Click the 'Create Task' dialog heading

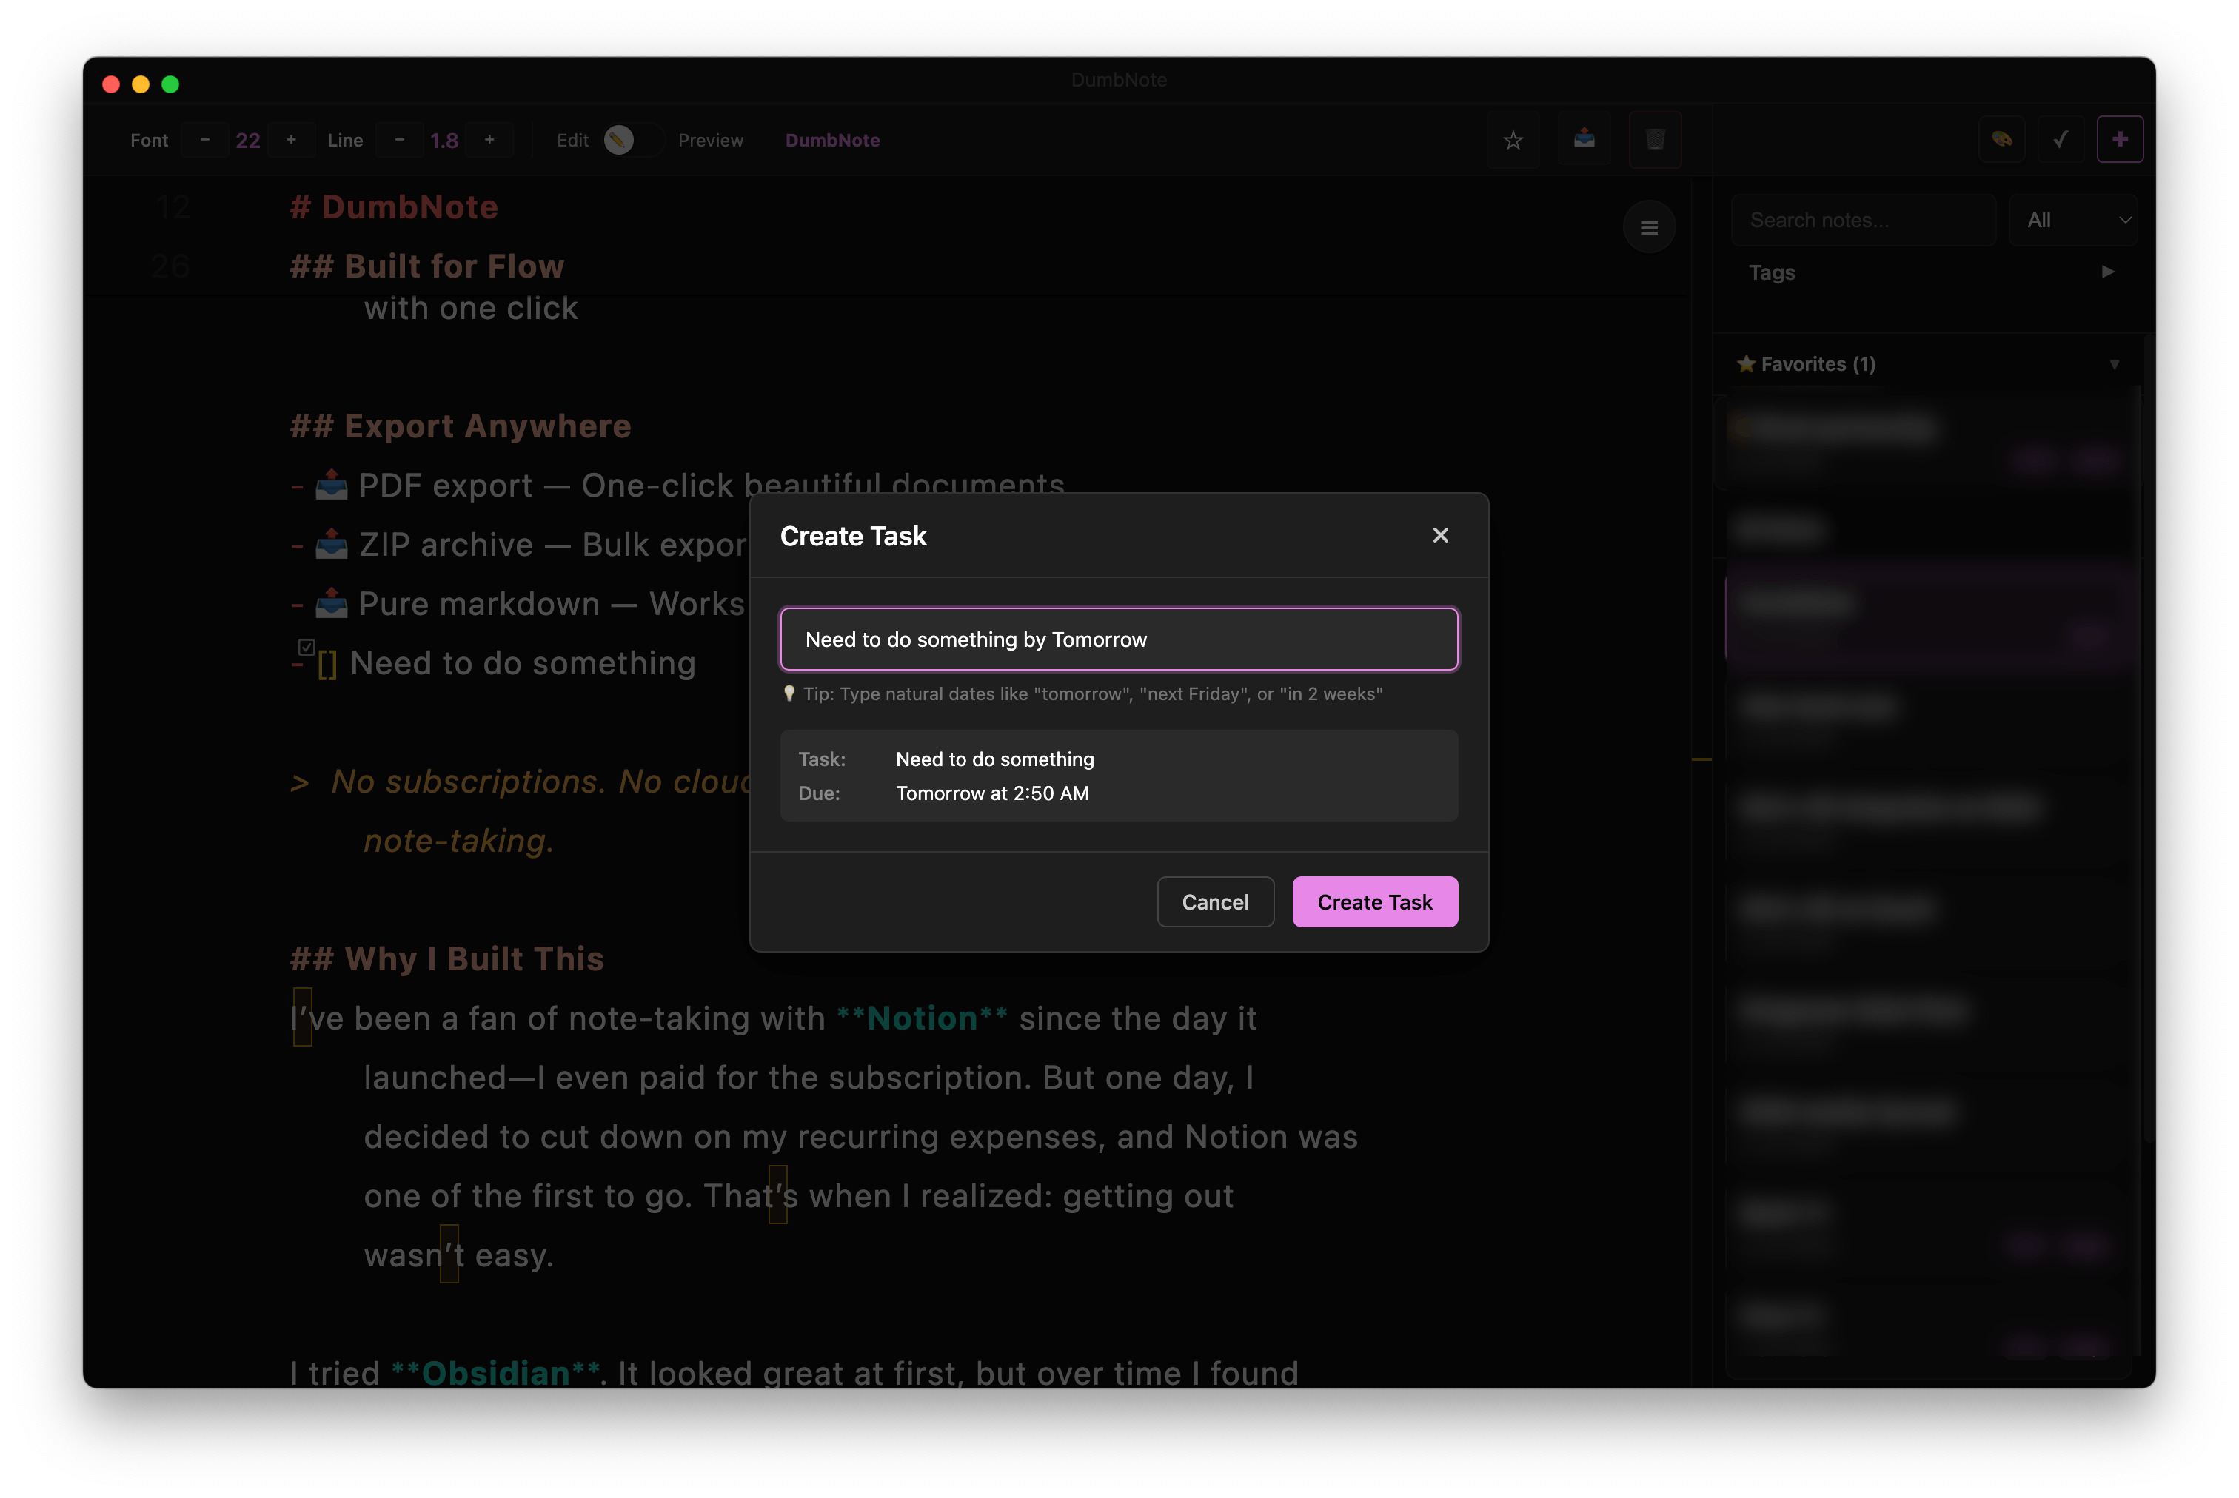coord(854,536)
